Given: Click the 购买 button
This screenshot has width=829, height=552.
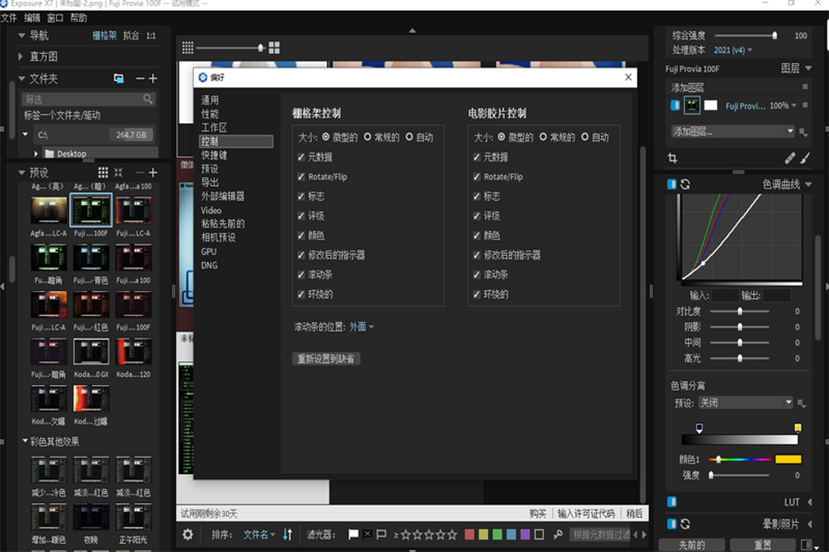Looking at the screenshot, I should pos(537,513).
